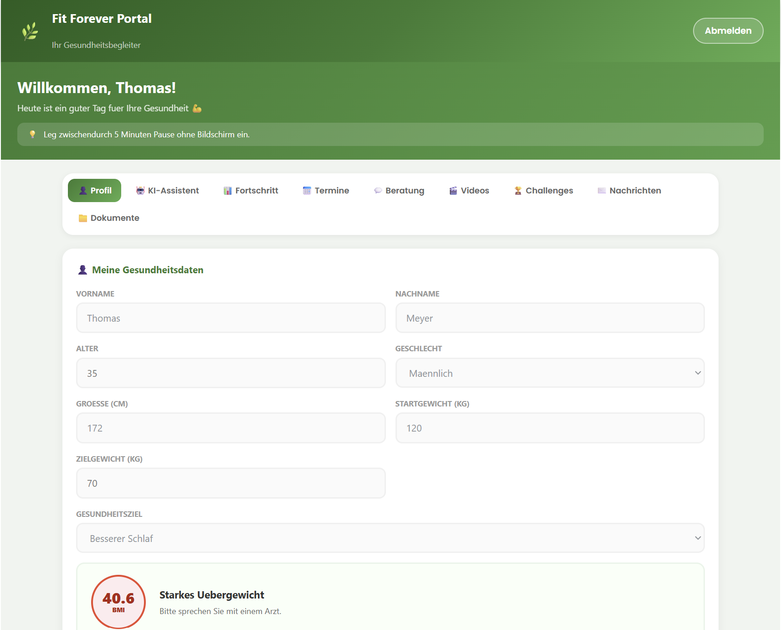Screen dimensions: 781x630
Task: Select the Beratung tab
Action: (399, 191)
